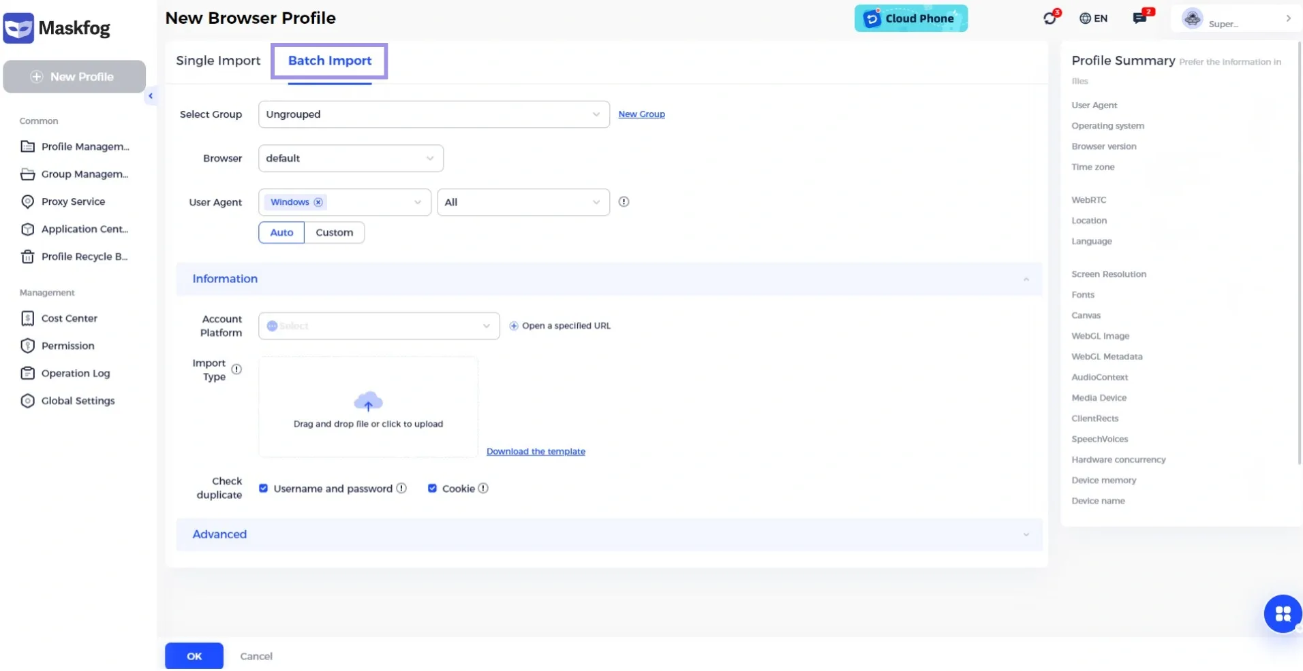The image size is (1303, 671).
Task: Open the Operation Log
Action: 75,373
